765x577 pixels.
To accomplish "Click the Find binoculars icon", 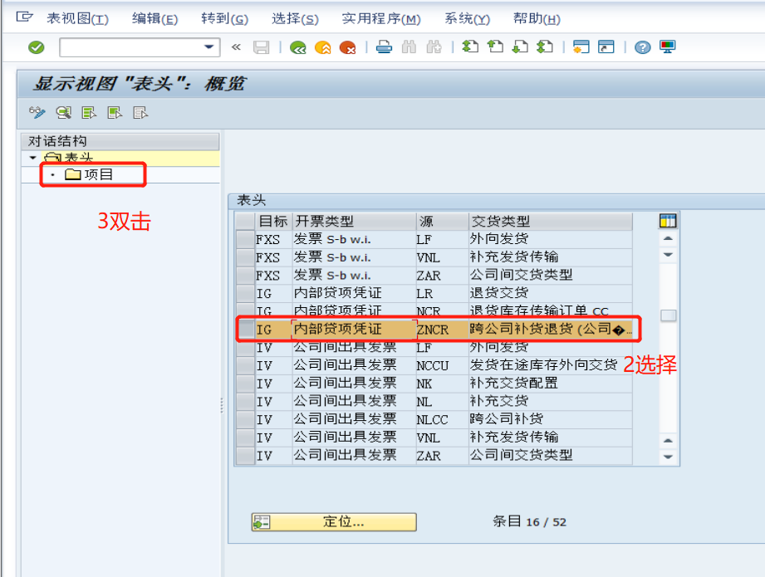I will [409, 47].
